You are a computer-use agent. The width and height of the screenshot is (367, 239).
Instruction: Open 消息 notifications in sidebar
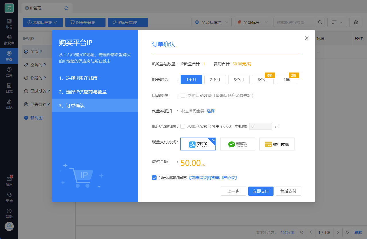pyautogui.click(x=9, y=181)
